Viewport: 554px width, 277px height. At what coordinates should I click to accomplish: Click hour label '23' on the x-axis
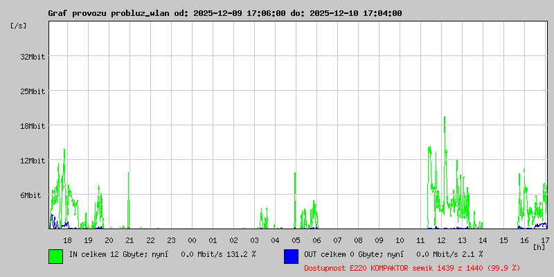pos(171,240)
